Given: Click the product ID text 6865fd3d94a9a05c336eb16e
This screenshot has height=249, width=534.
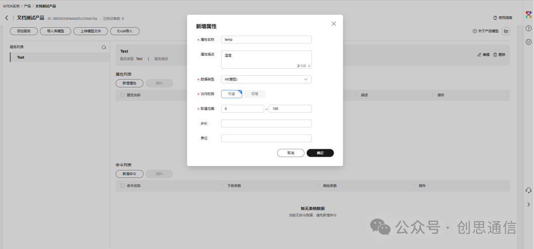Looking at the screenshot, I should [x=75, y=18].
